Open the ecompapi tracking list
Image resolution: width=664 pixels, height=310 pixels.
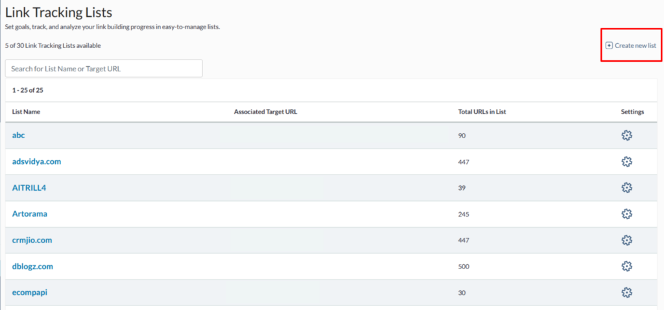pyautogui.click(x=30, y=292)
